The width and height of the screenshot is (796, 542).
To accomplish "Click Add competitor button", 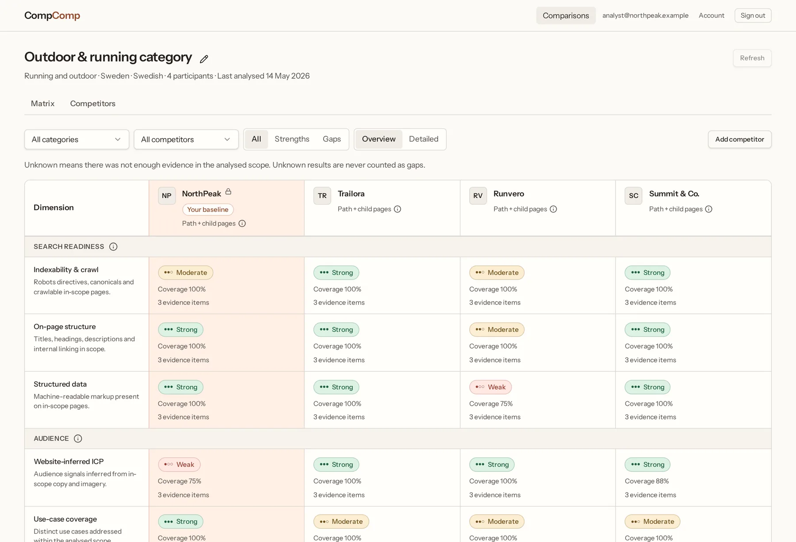I will [739, 139].
